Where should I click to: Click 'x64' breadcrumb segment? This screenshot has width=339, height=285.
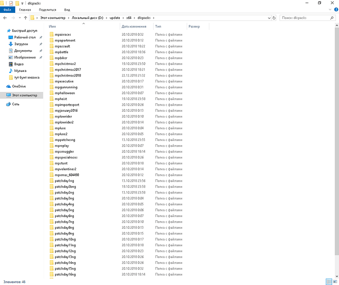pyautogui.click(x=129, y=18)
